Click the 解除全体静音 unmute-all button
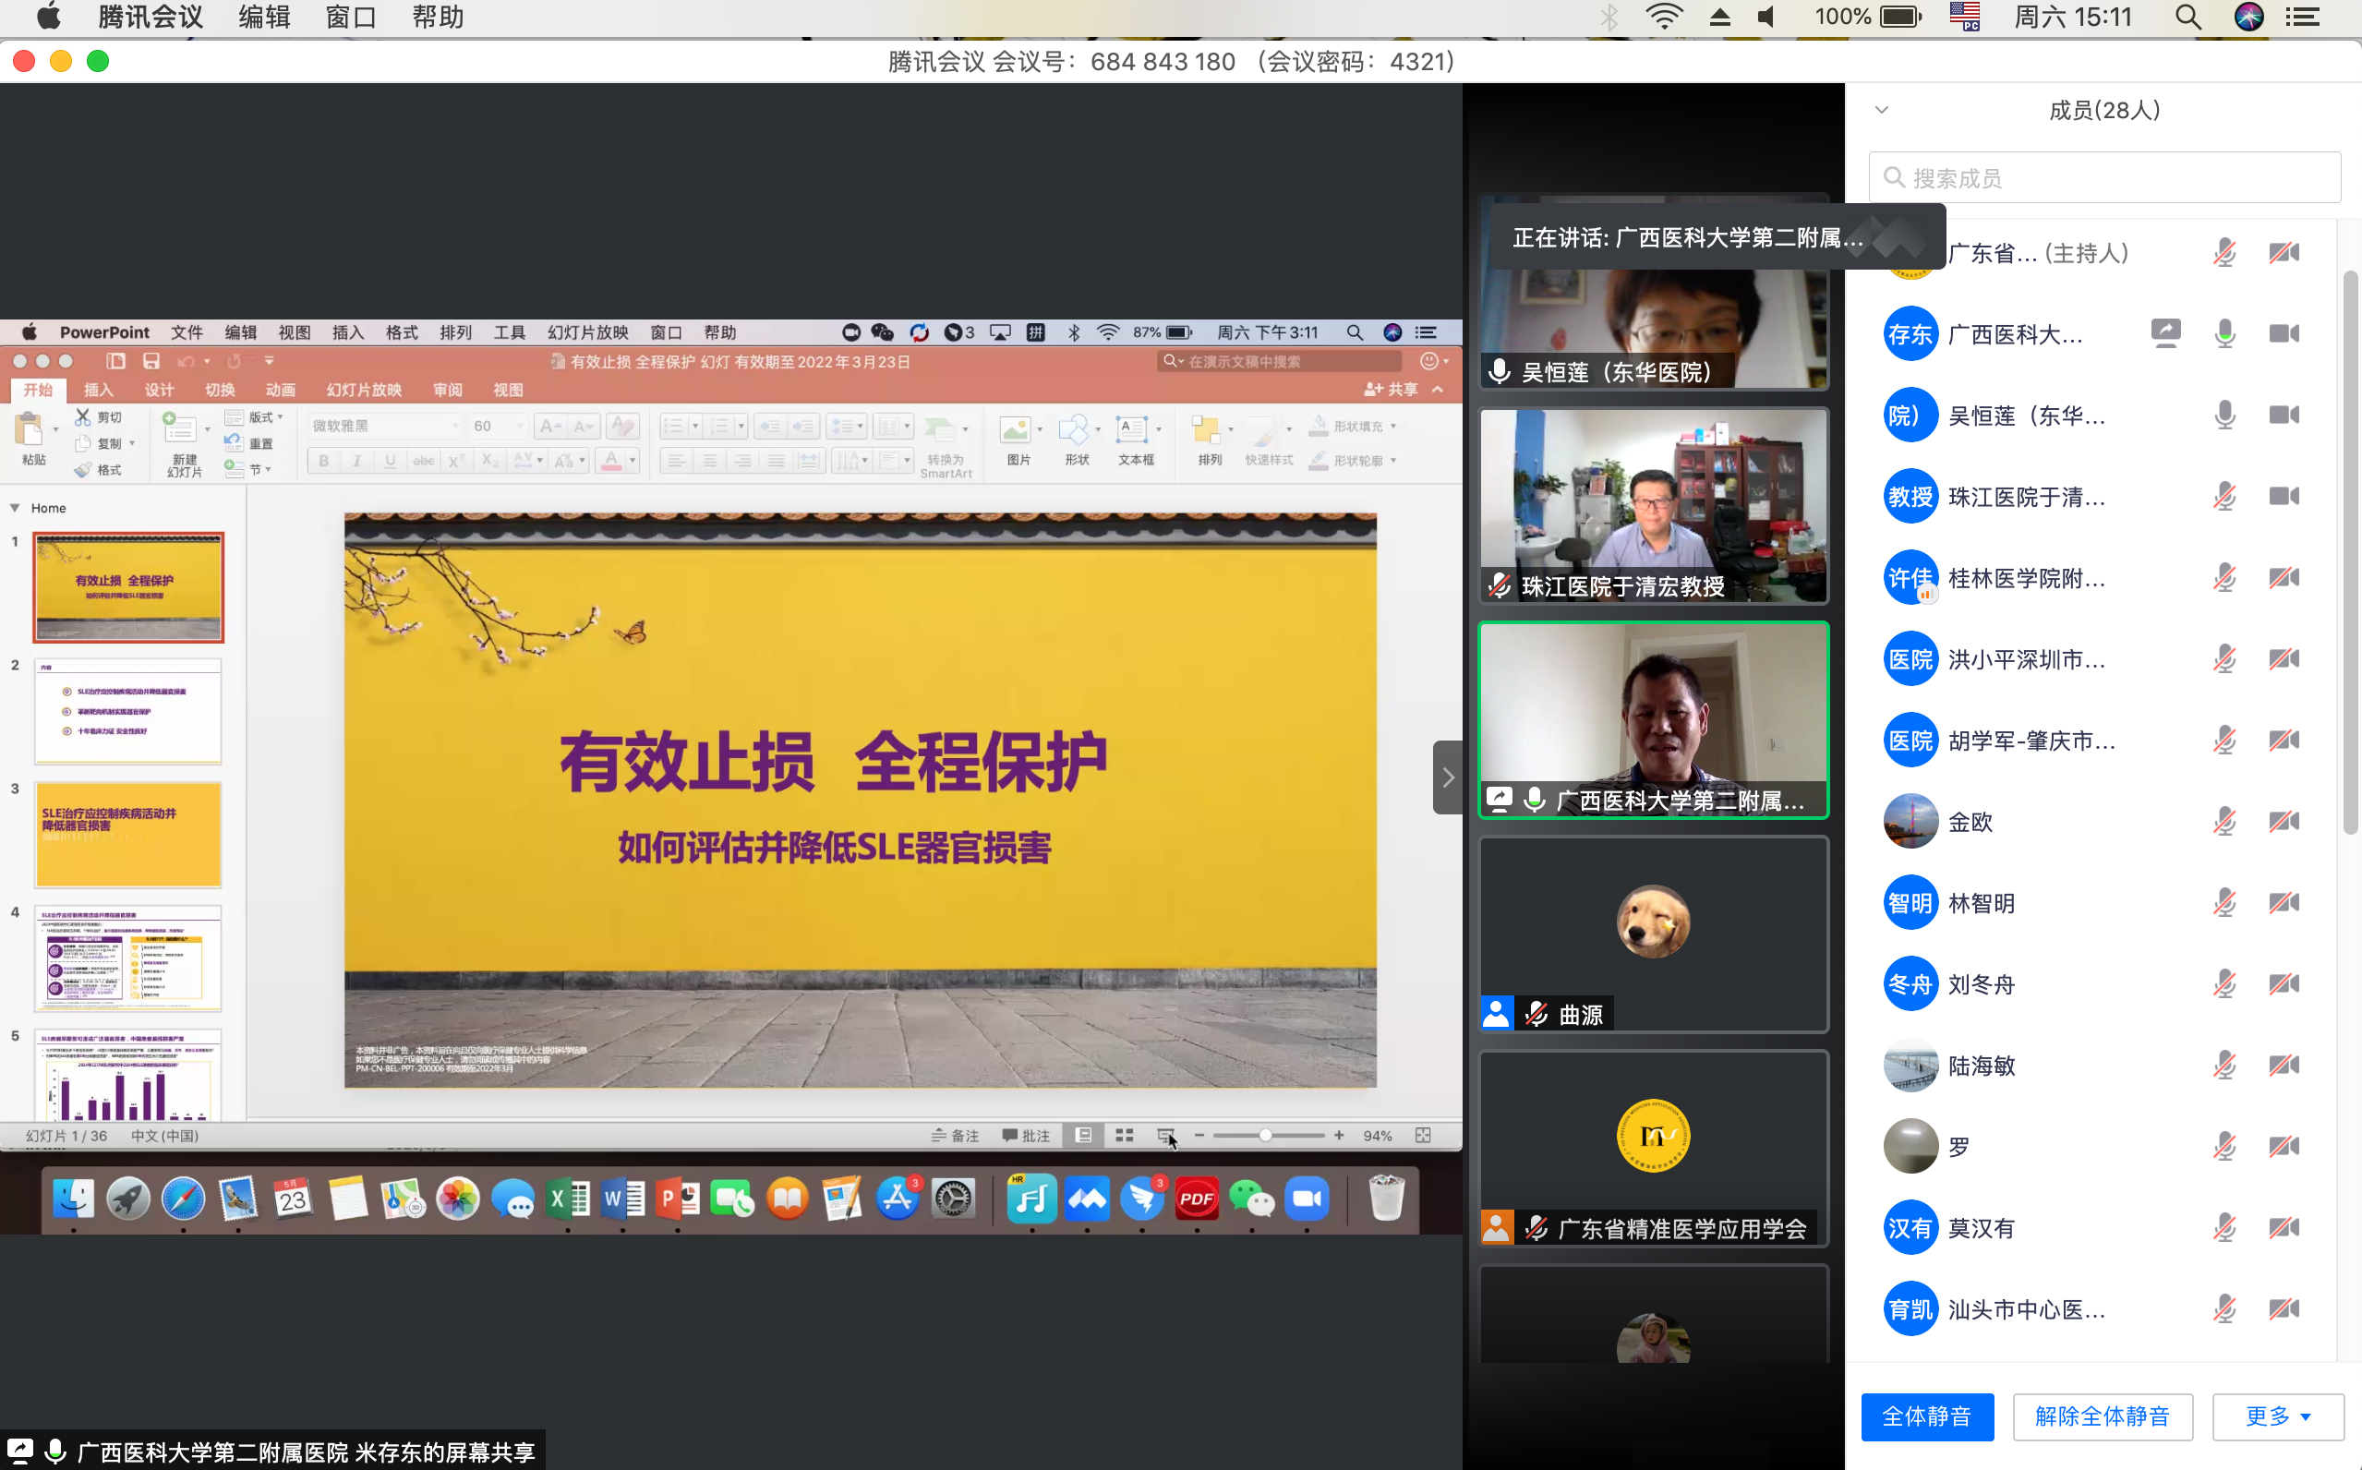 click(2103, 1416)
